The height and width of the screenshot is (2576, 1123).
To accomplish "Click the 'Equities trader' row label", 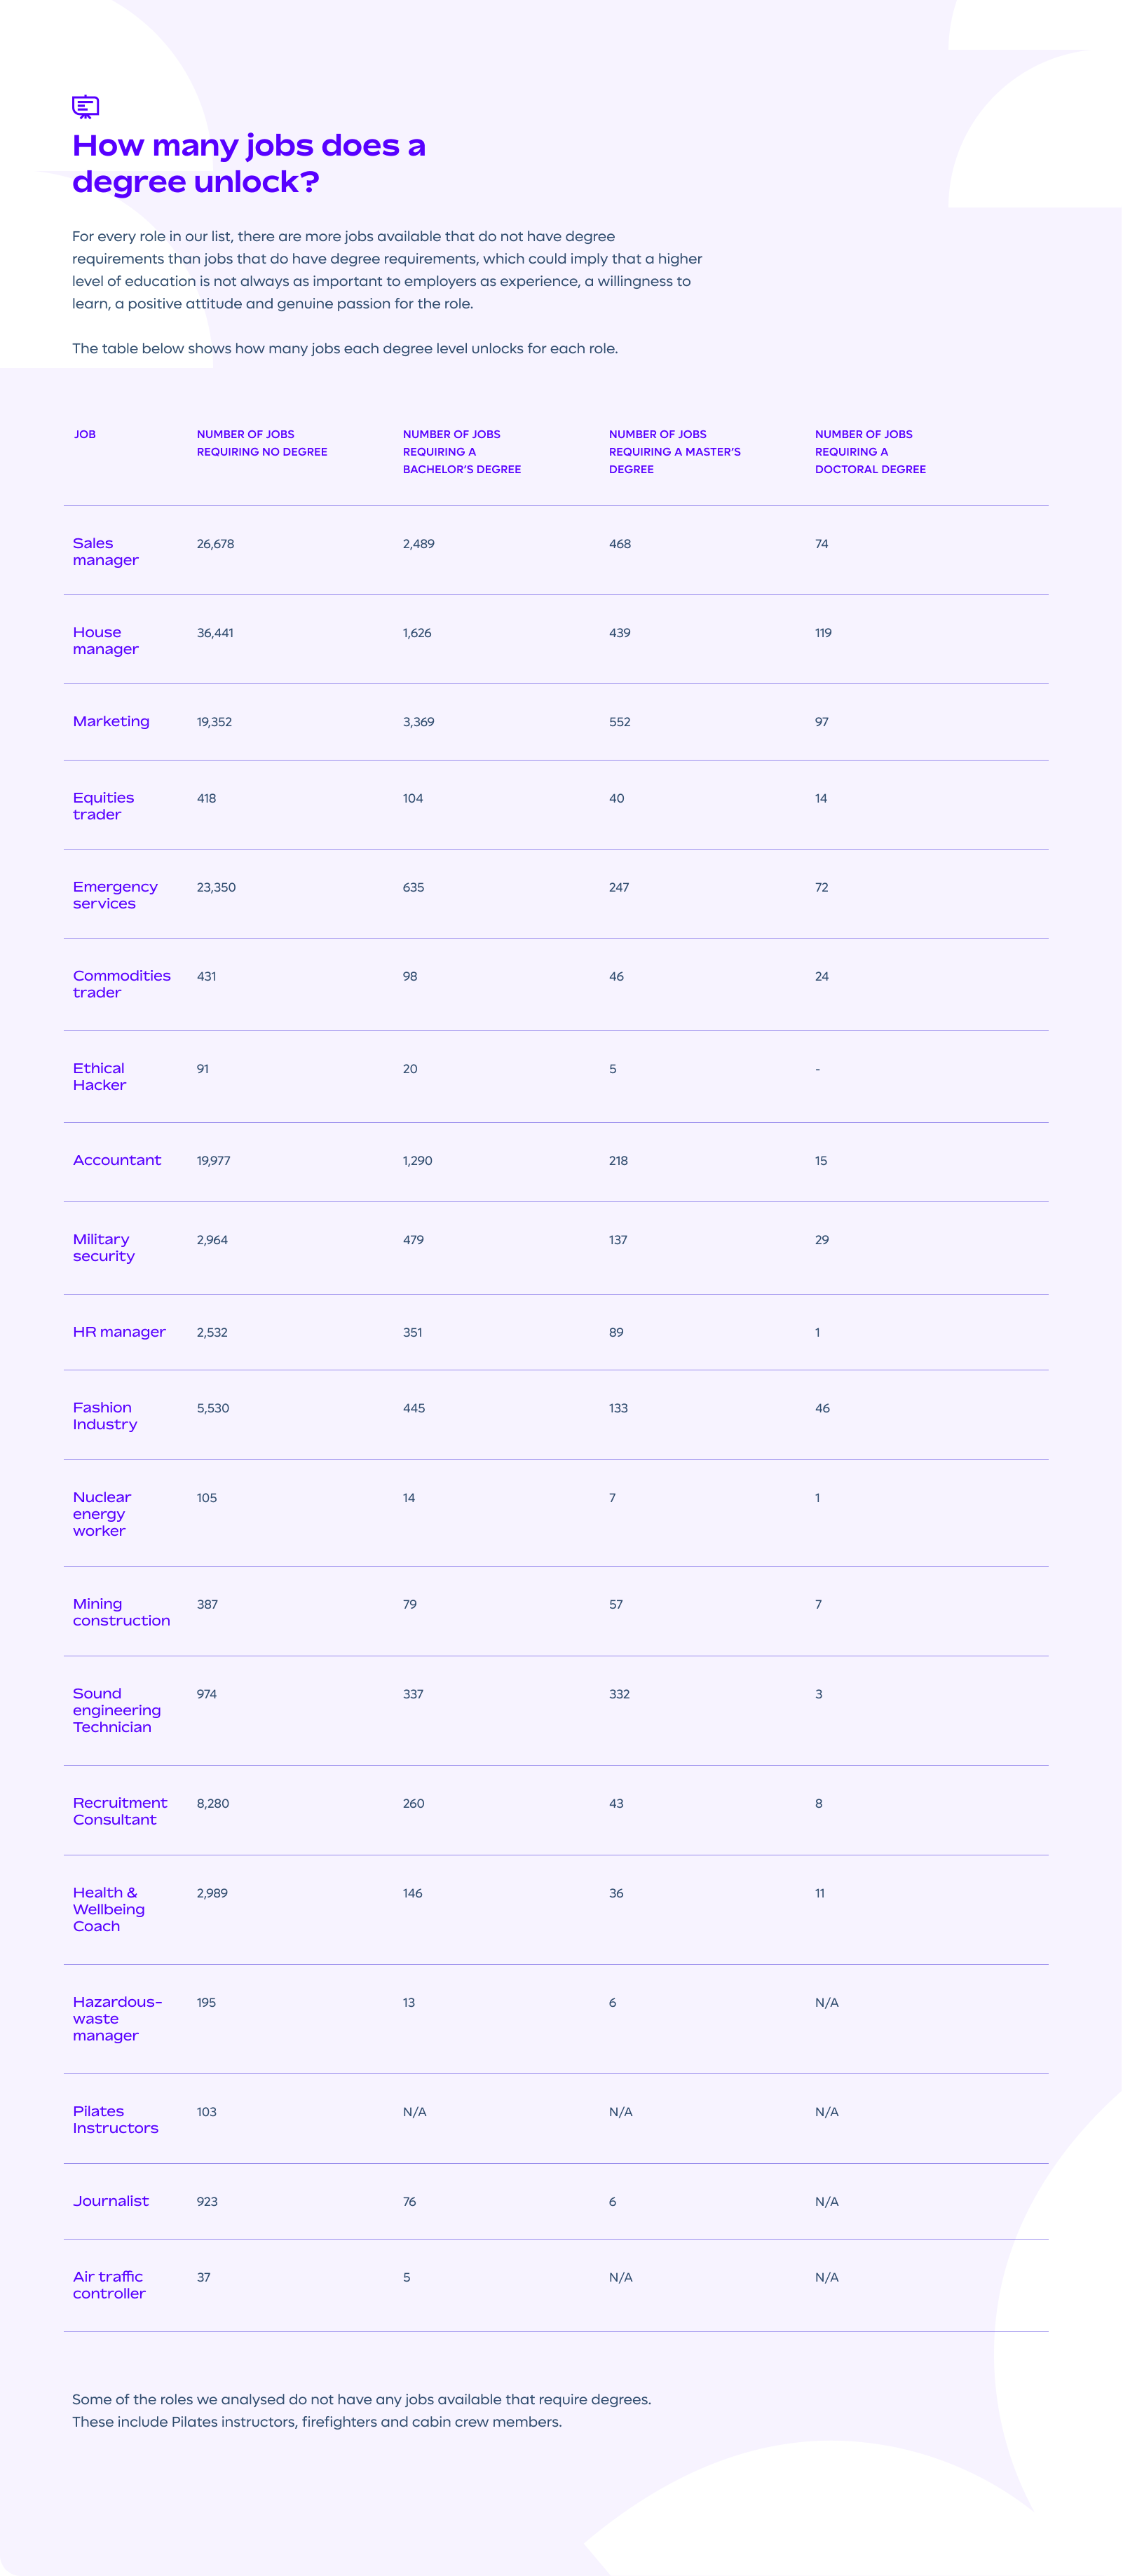I will pyautogui.click(x=103, y=806).
